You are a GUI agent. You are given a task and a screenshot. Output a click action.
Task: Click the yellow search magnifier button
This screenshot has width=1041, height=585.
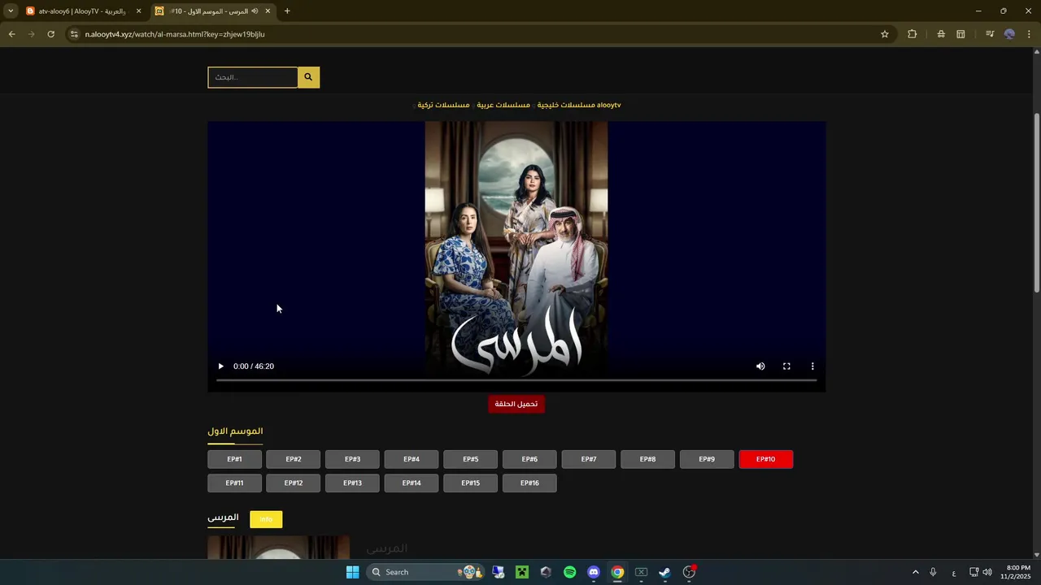coord(308,77)
